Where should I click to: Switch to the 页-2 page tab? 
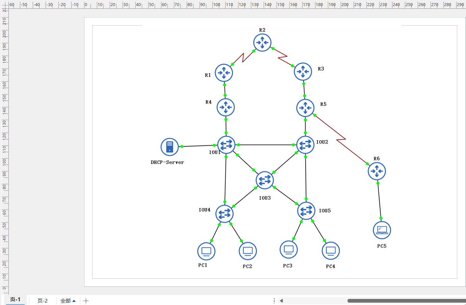pyautogui.click(x=43, y=301)
